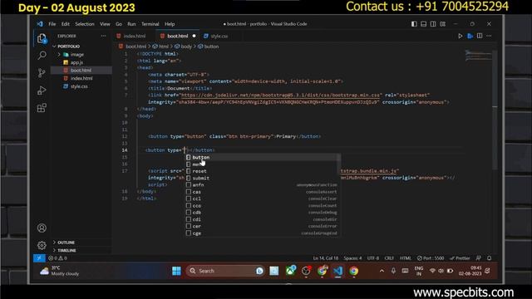Open the Manage gear icon
The height and width of the screenshot is (299, 532).
(42, 245)
